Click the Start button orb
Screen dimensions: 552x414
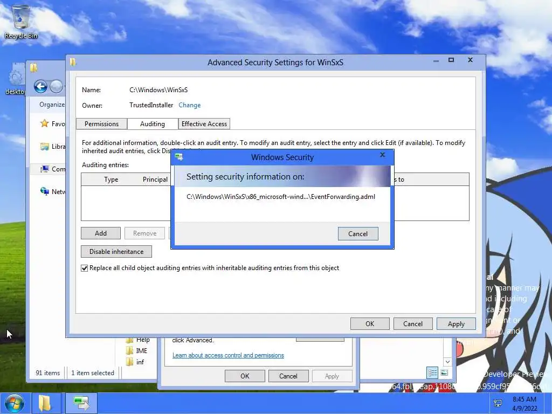[13, 403]
